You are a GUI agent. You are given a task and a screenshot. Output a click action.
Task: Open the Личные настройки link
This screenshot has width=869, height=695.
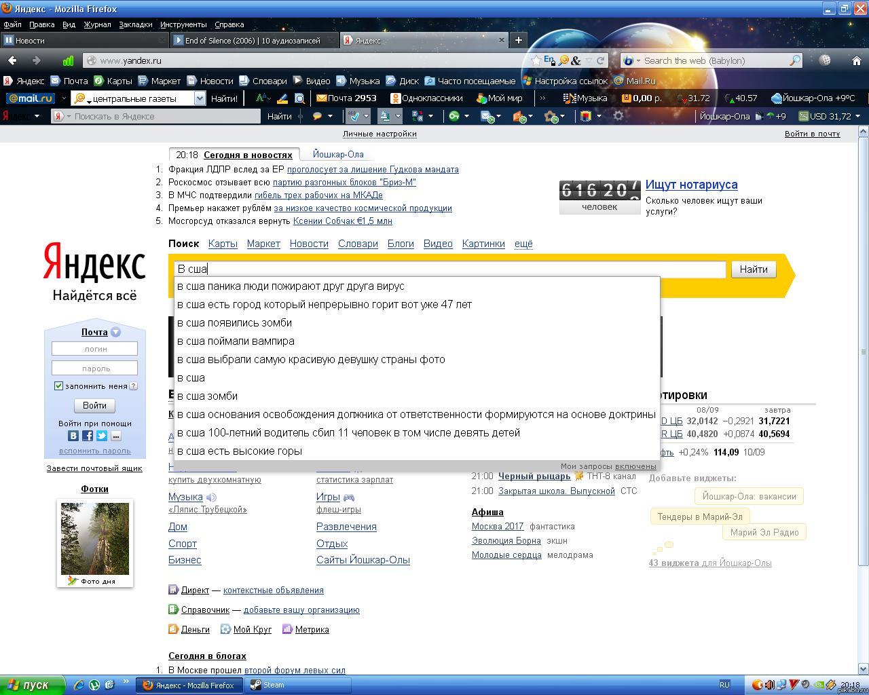[x=380, y=134]
